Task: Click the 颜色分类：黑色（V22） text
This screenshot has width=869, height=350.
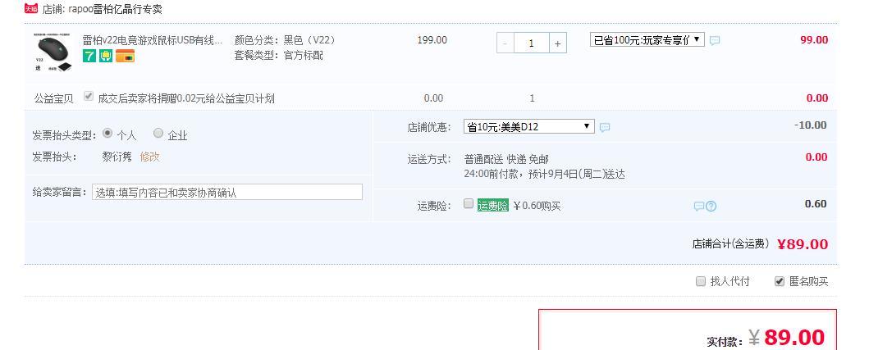Action: point(286,40)
